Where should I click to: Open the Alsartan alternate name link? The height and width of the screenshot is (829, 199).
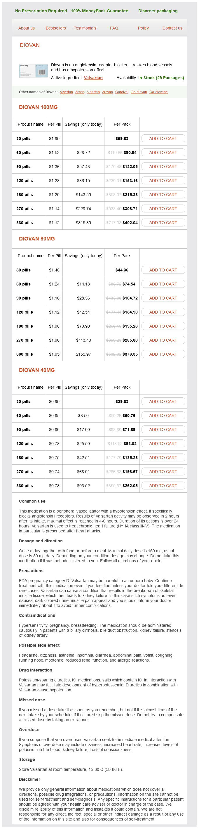tap(93, 92)
